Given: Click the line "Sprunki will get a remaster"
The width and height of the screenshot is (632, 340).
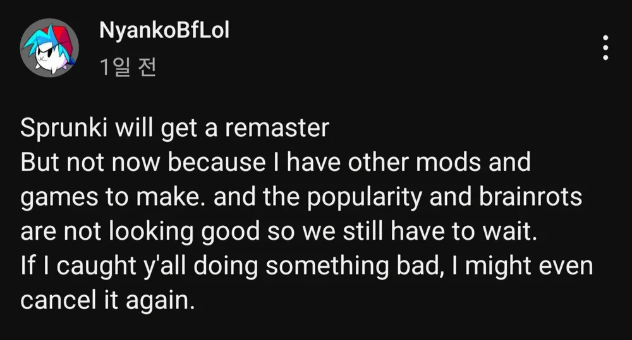Looking at the screenshot, I should tap(175, 129).
